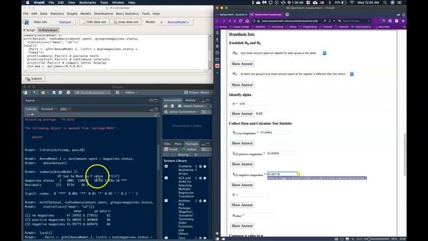This screenshot has width=428, height=241.
Task: Click the Vivaldi home icon
Action: point(247,21)
